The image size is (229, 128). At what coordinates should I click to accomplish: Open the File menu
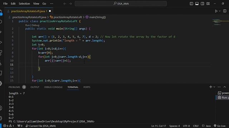point(5,4)
